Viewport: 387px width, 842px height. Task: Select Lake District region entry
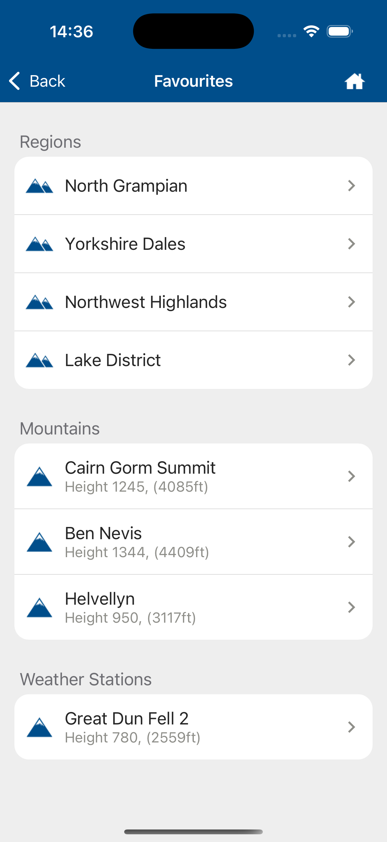[113, 360]
